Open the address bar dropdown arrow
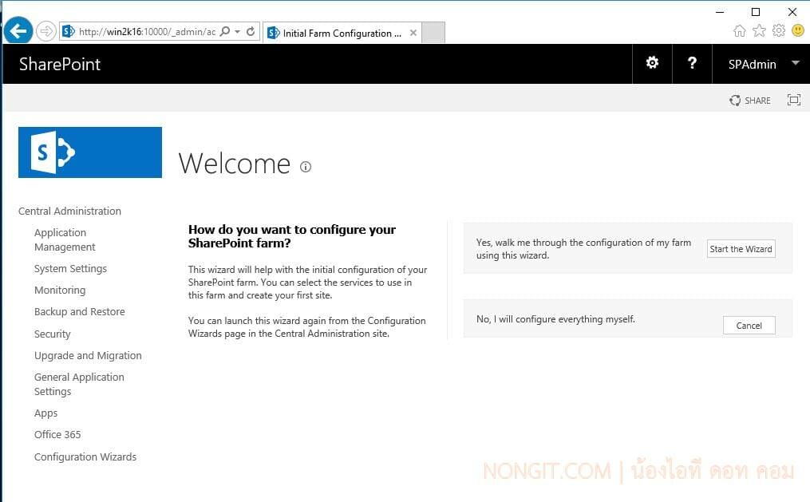 (238, 31)
